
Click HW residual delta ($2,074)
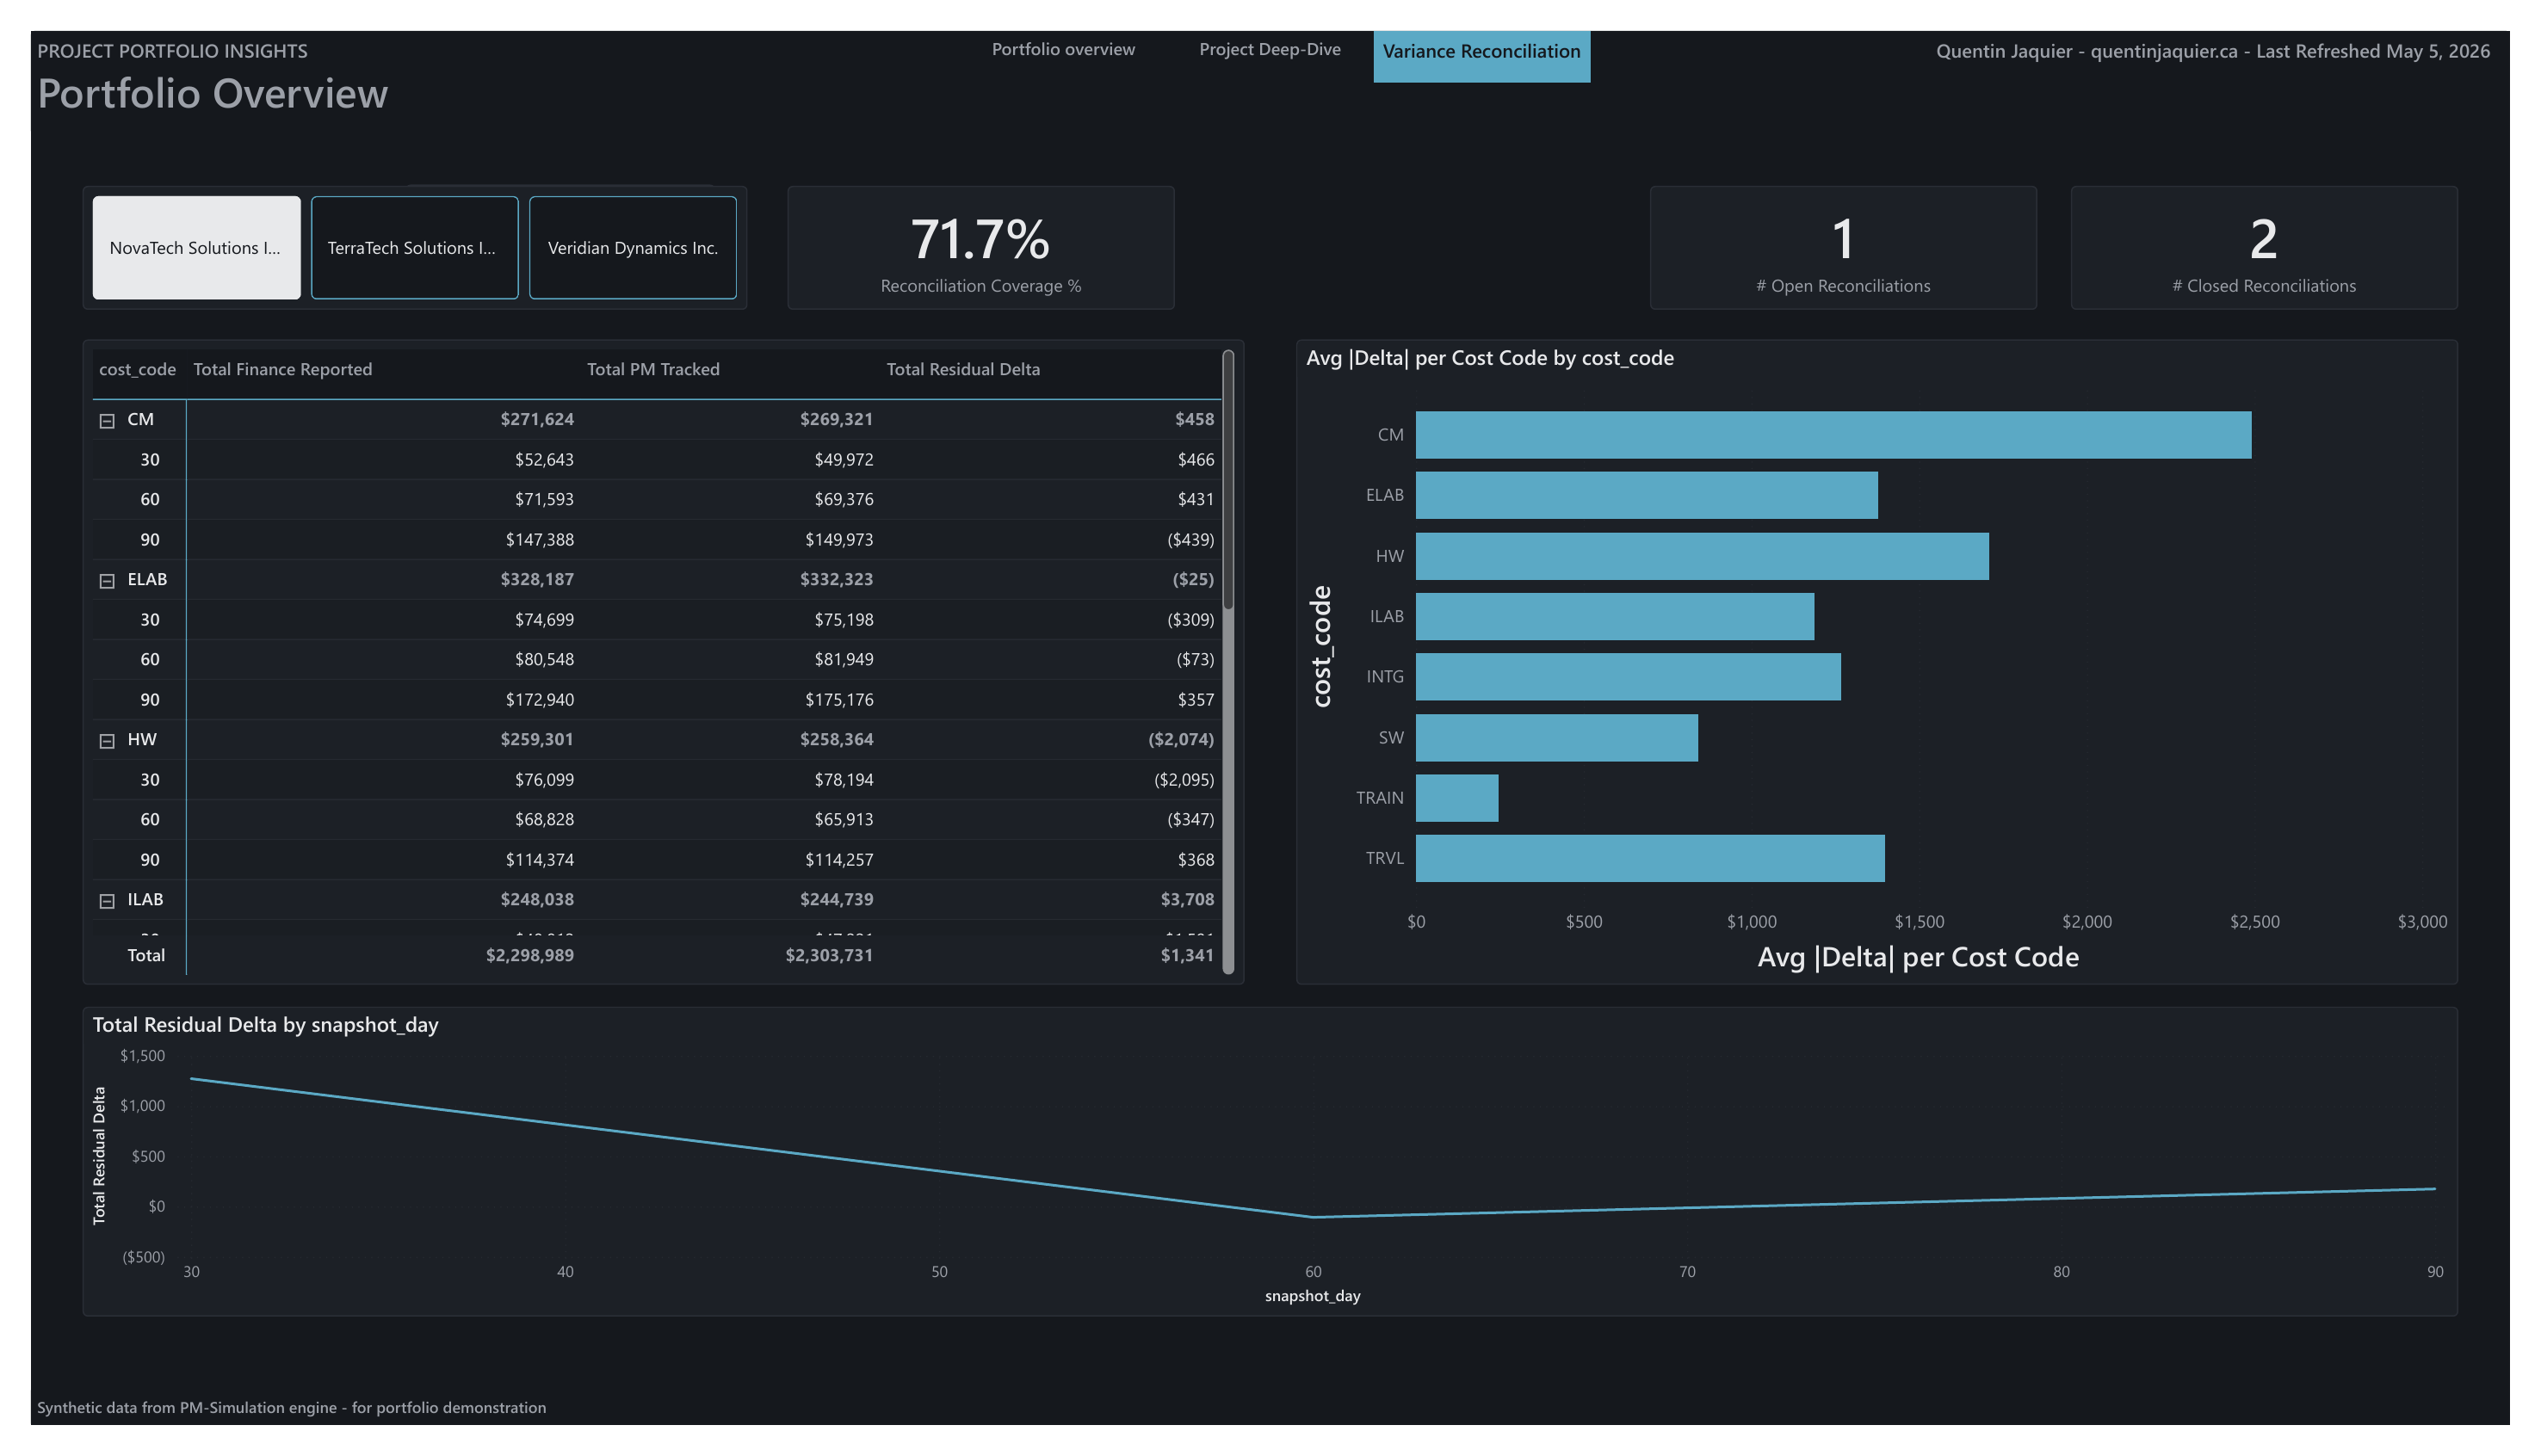tap(1180, 739)
